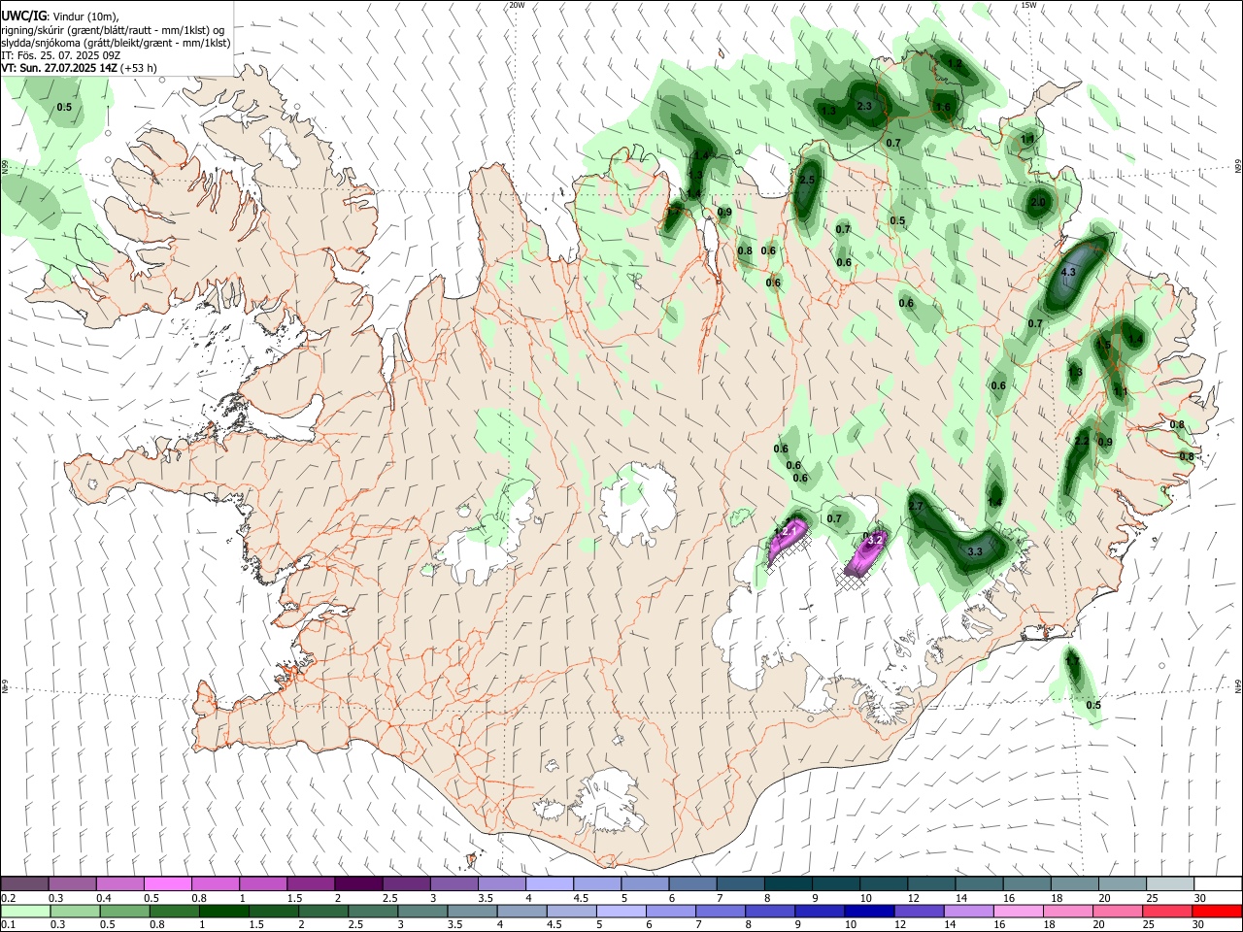This screenshot has height=932, width=1243.
Task: Select the pale green 0.1 swatch in lower legend
Action: (24, 912)
